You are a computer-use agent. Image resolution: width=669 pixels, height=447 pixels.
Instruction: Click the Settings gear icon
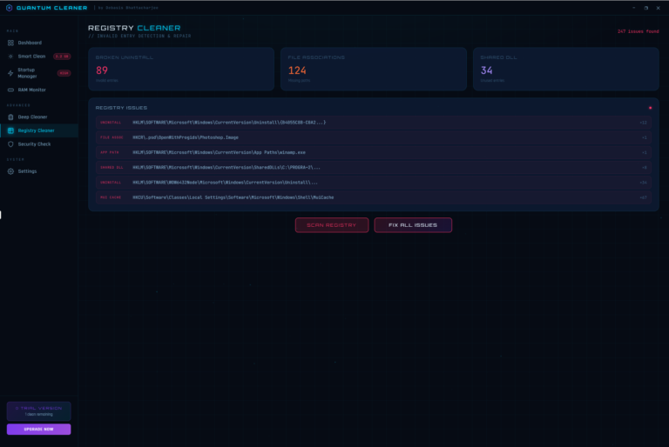coord(10,171)
